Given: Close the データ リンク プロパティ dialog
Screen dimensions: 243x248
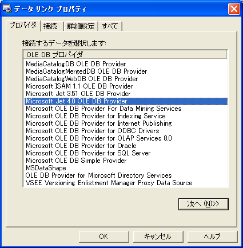Looking at the screenshot, I should tap(234, 9).
